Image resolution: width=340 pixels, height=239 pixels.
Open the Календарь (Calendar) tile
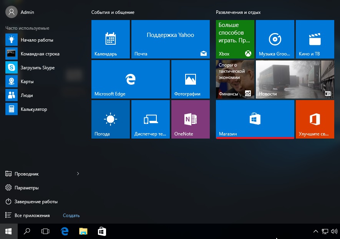tap(111, 39)
